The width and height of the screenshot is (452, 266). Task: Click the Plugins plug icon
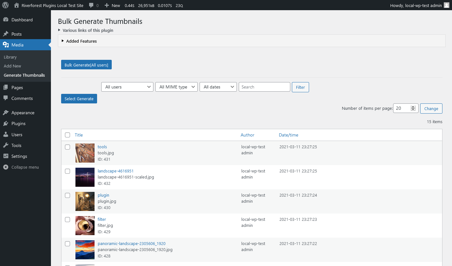6,123
